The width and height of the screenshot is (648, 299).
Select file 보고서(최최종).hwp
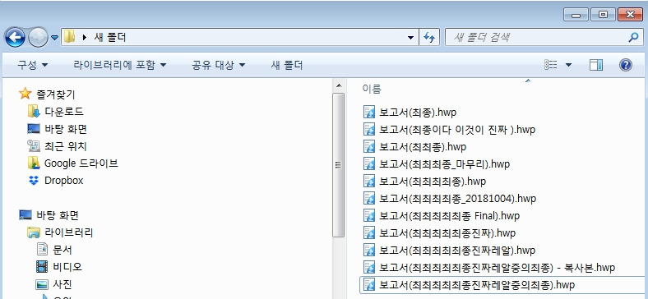[x=423, y=147]
